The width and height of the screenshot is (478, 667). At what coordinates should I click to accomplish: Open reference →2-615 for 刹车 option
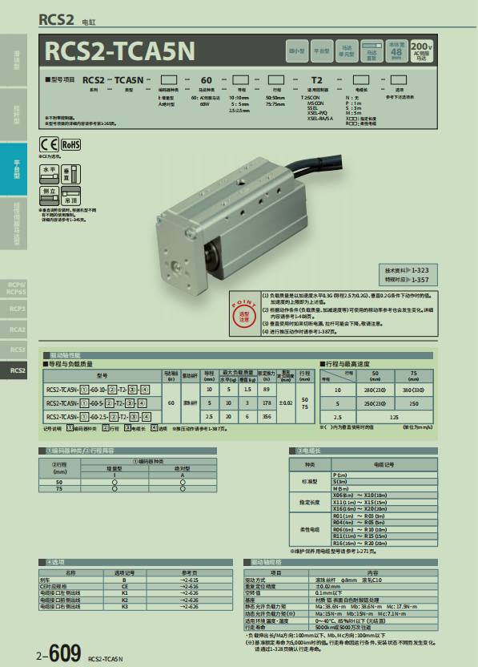coord(189,580)
